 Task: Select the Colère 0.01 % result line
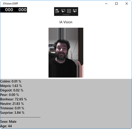[11, 81]
